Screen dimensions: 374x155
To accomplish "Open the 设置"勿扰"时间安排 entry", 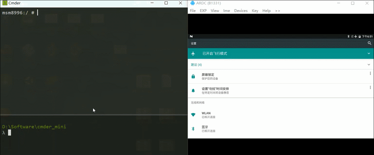I will point(281,90).
